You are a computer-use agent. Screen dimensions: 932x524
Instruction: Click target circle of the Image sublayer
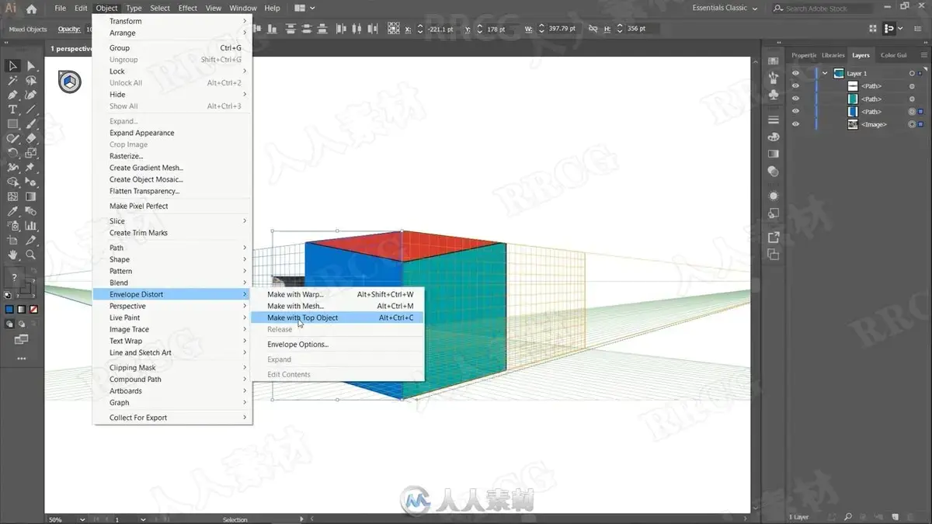point(912,124)
